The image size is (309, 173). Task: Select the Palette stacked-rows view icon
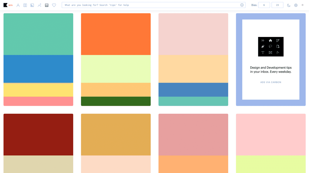tap(47, 5)
